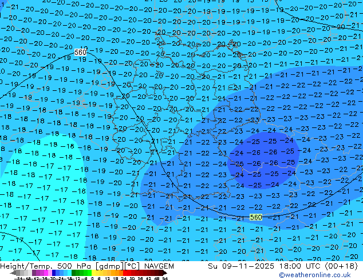Pick the bright yellow legend swatch at 0
The height and width of the screenshot is (280, 363).
coord(93,273)
